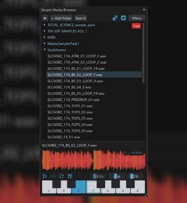Click the blue square target icon
The image size is (187, 203).
(123, 18)
